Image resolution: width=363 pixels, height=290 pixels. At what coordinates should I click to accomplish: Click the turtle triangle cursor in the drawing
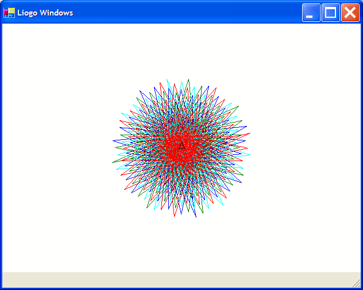(x=181, y=146)
